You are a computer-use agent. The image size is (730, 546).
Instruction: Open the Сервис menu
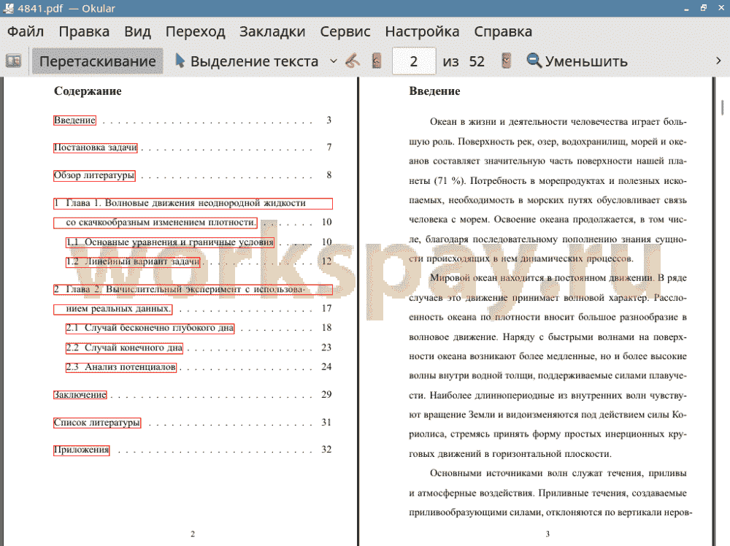[345, 31]
